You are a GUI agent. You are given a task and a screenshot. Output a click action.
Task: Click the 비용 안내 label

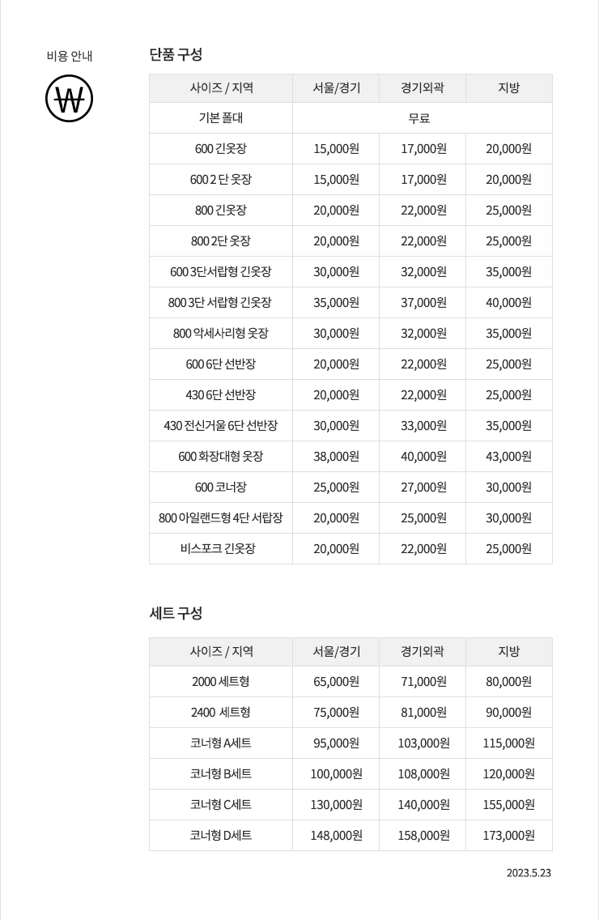click(x=70, y=57)
